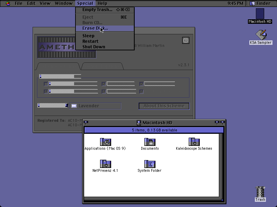Choose Restart from the Special menu
The image size is (277, 207).
coord(105,41)
